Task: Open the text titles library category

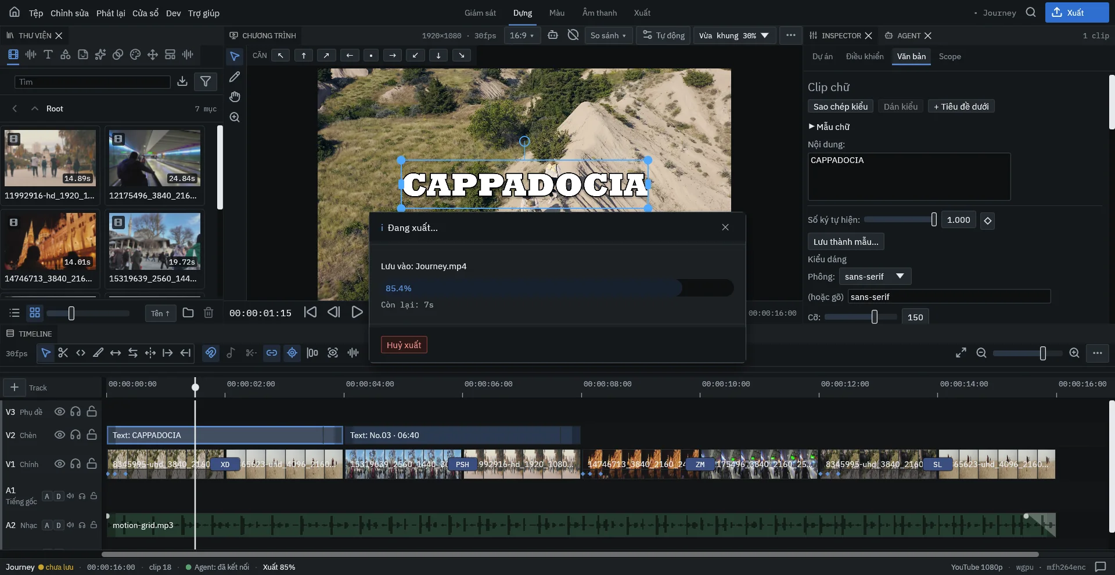Action: point(48,55)
